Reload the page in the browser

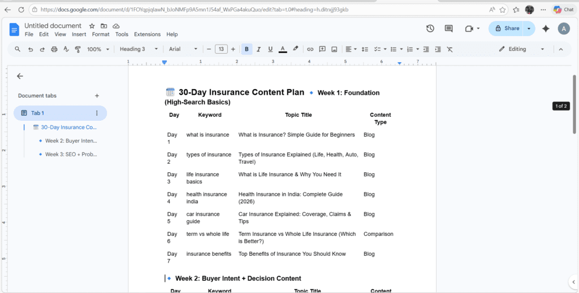click(21, 10)
